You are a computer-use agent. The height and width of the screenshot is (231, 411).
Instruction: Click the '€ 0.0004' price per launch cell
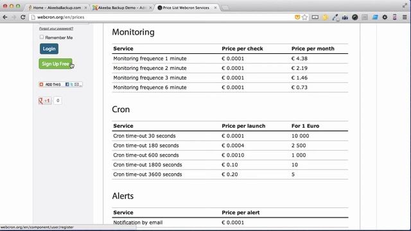tap(232, 146)
